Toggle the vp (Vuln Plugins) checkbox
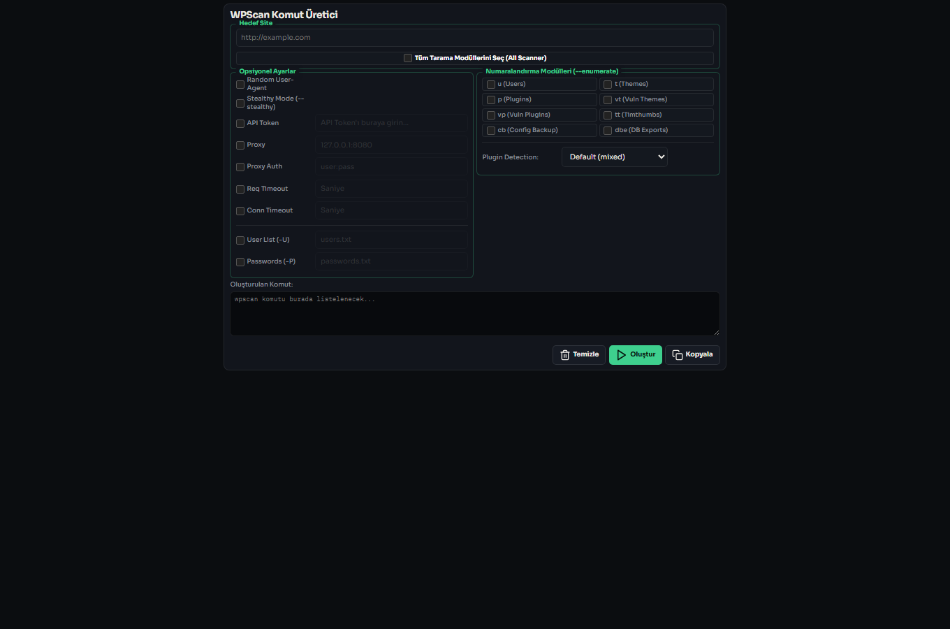The height and width of the screenshot is (629, 950). click(491, 115)
